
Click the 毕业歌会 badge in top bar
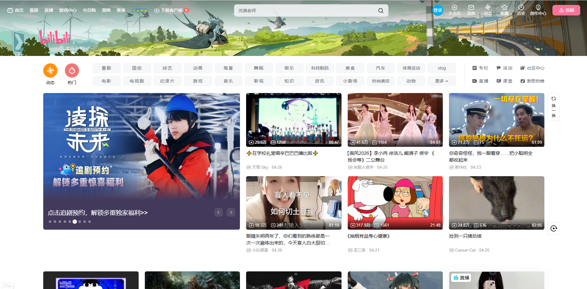click(x=140, y=10)
